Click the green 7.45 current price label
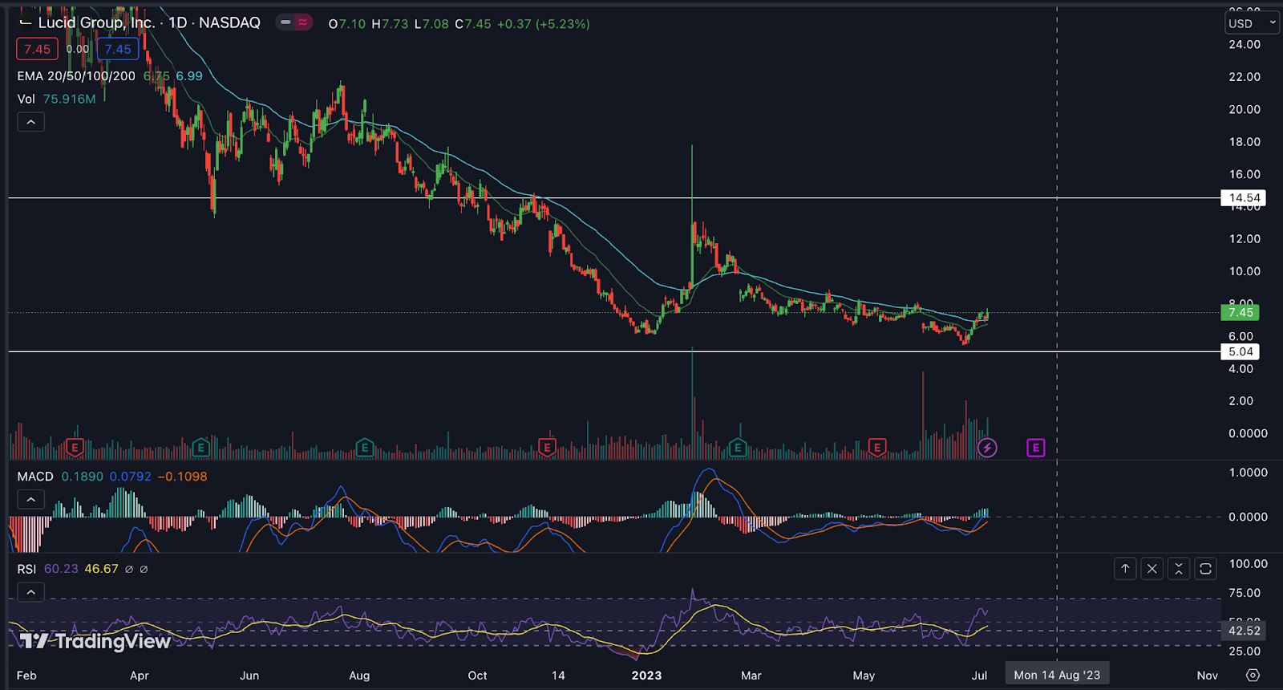Viewport: 1283px width, 690px height. 1240,312
